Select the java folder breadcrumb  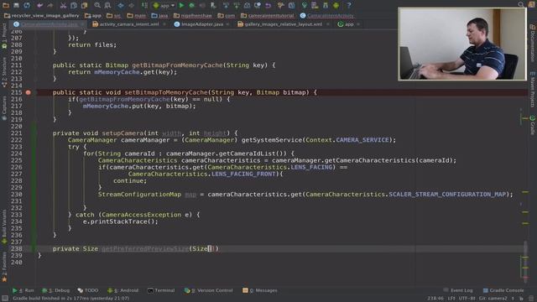(x=160, y=15)
